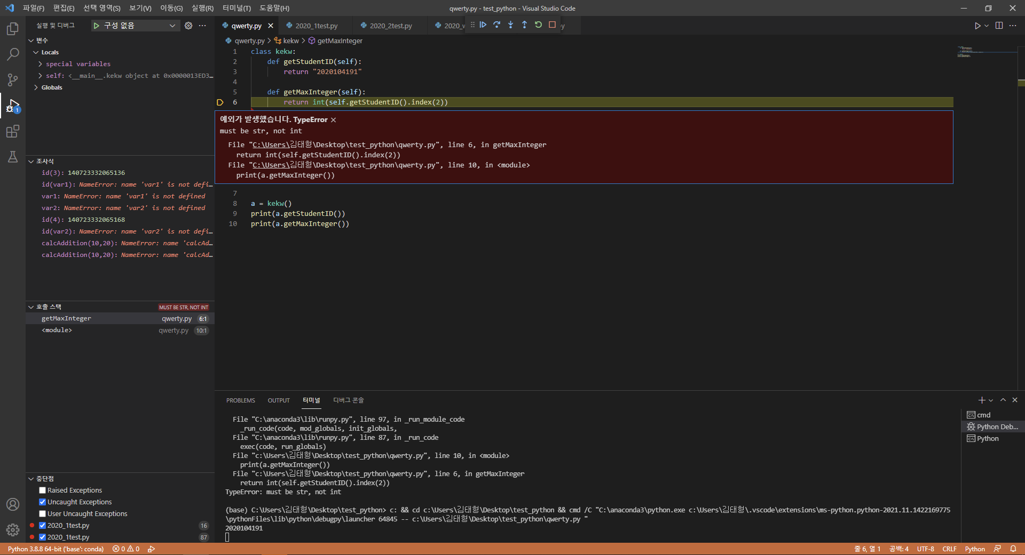Open the Explorer view in activity bar

(x=13, y=28)
